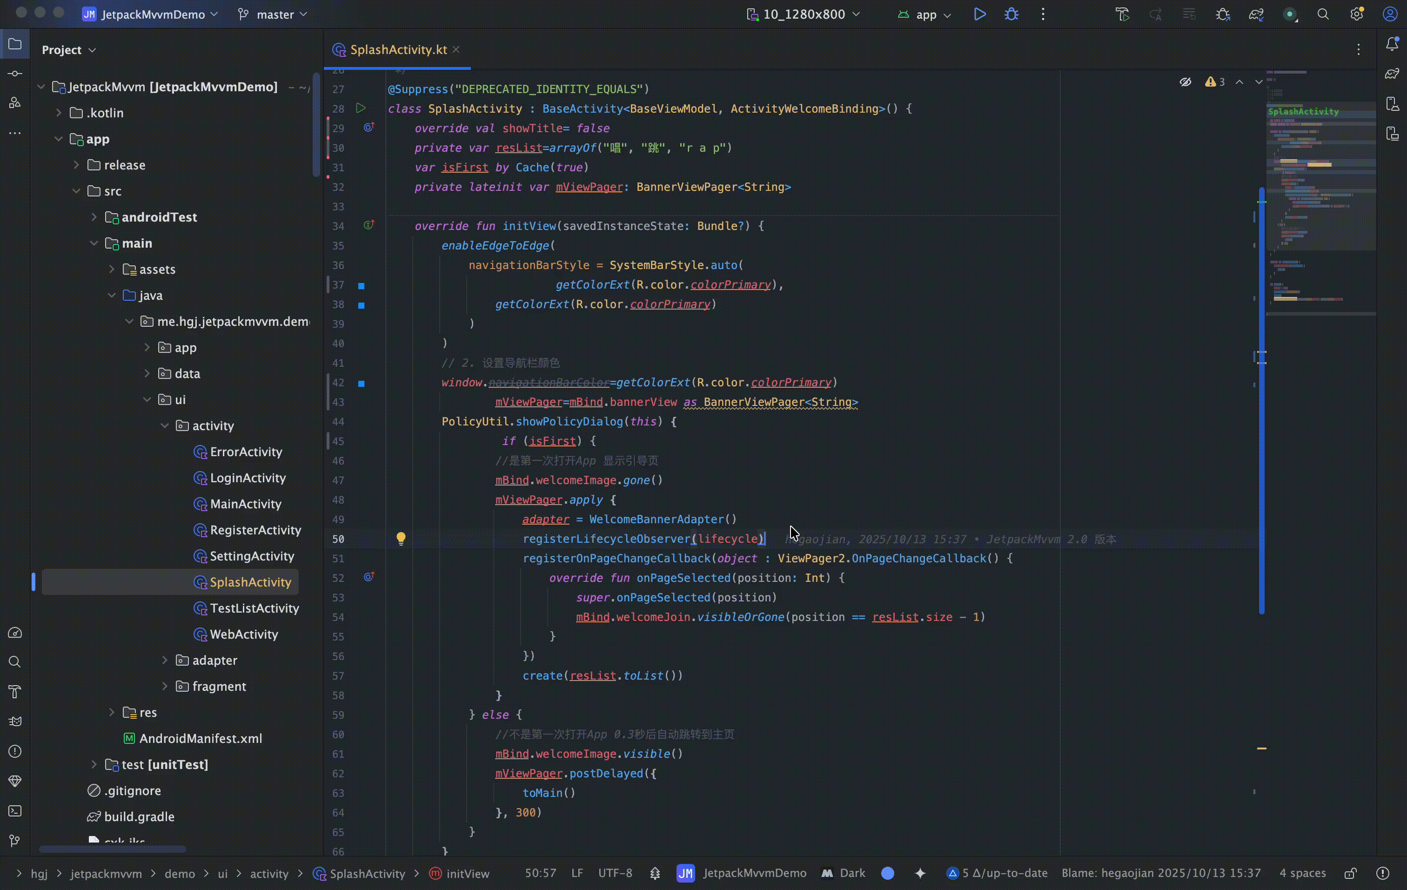Viewport: 1407px width, 890px height.
Task: Open MainActivity in the project tree
Action: pos(245,504)
